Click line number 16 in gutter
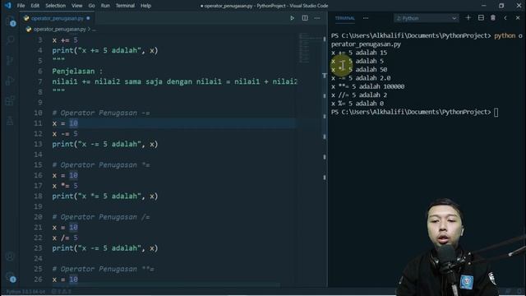This screenshot has height=296, width=526. click(39, 175)
